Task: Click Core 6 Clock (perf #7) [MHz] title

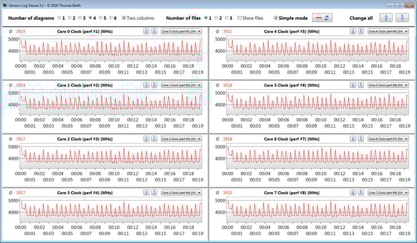Action: 292,139
